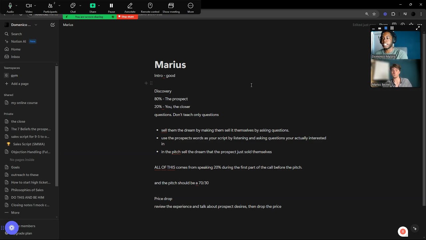Click the red Stop share button

pyautogui.click(x=127, y=17)
